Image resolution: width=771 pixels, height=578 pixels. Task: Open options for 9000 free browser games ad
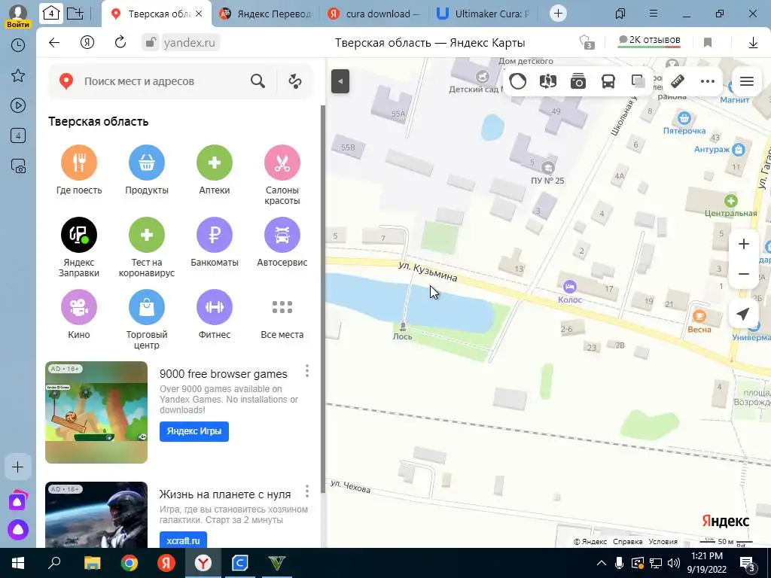pos(307,371)
